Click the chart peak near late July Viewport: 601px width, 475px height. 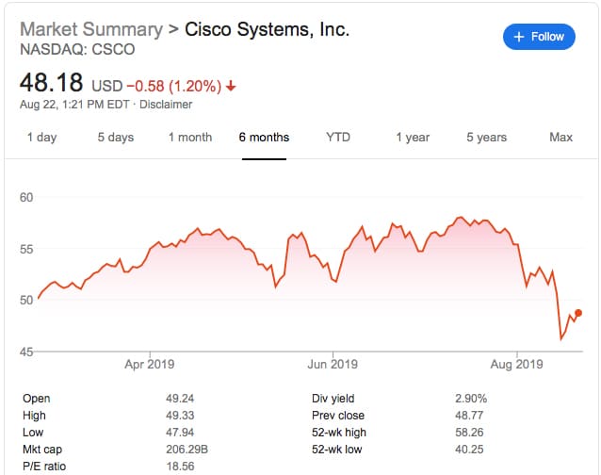click(x=460, y=218)
